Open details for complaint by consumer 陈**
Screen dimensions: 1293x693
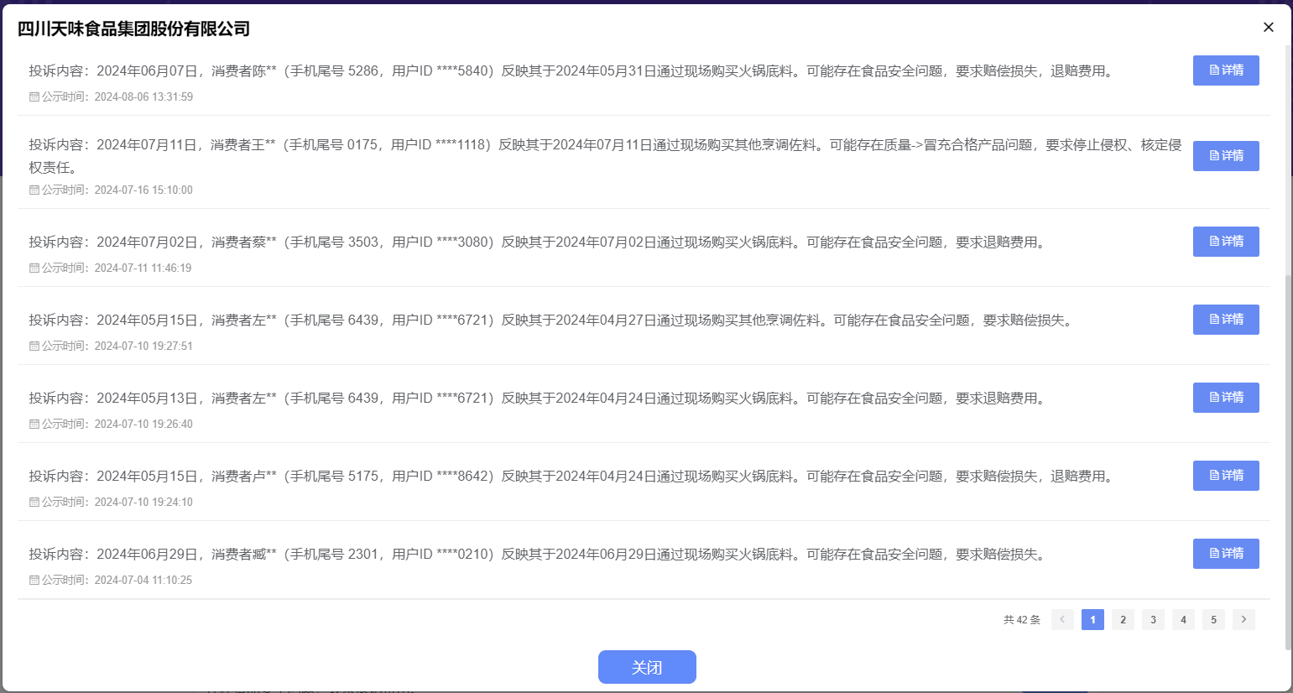pyautogui.click(x=1226, y=70)
